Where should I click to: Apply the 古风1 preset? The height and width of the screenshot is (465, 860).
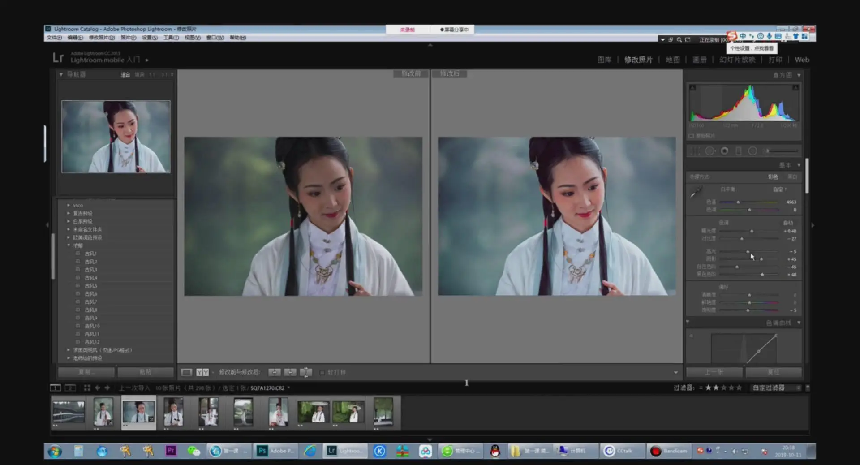[91, 254]
